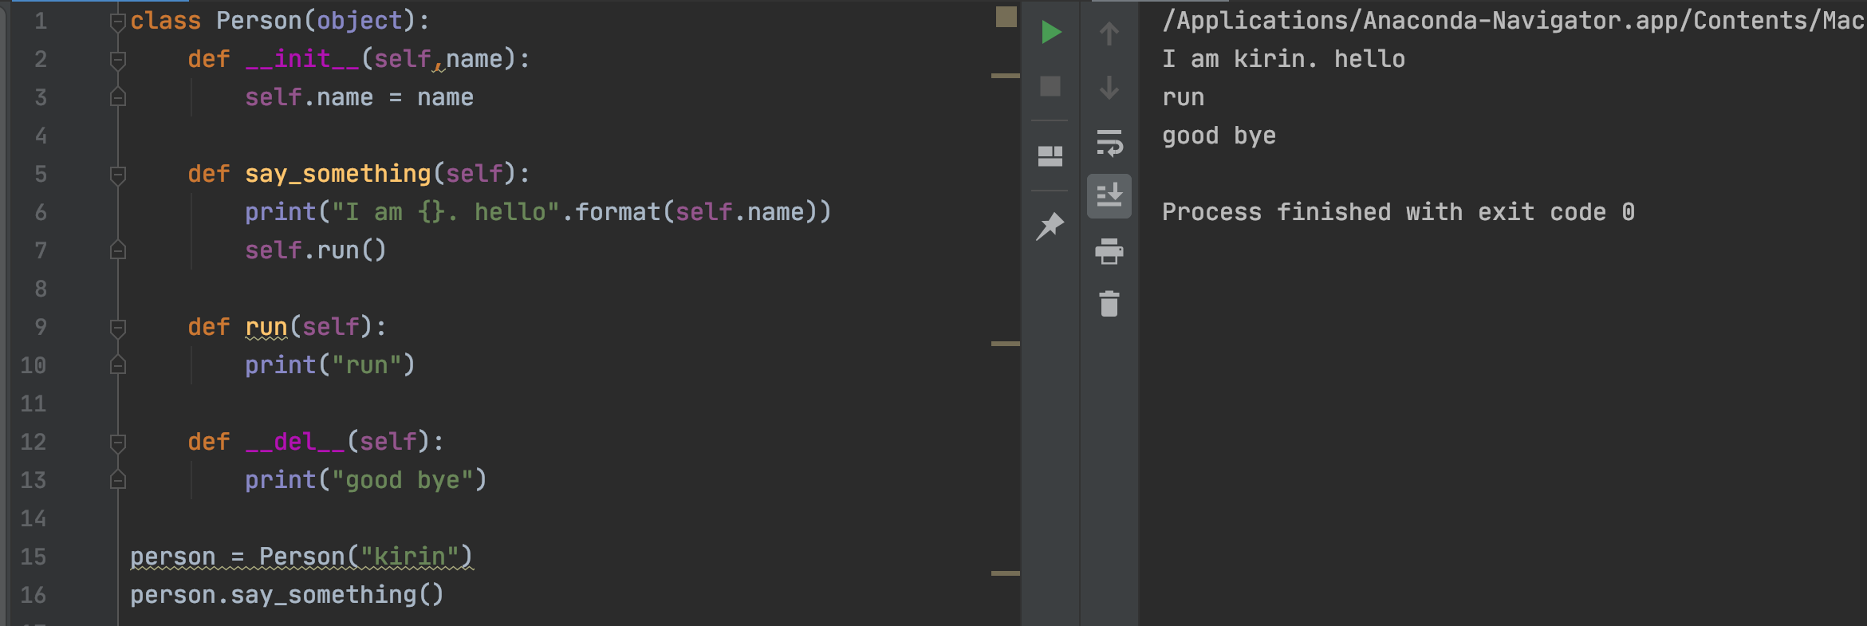Collapse the __del__ method fold marker

tap(118, 443)
